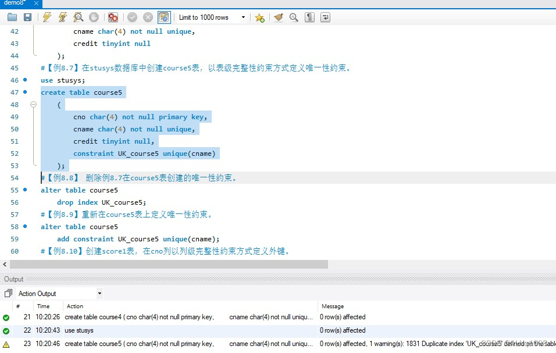Click the 例8.8 comment on line 54
This screenshot has width=556, height=353.
pos(138,178)
